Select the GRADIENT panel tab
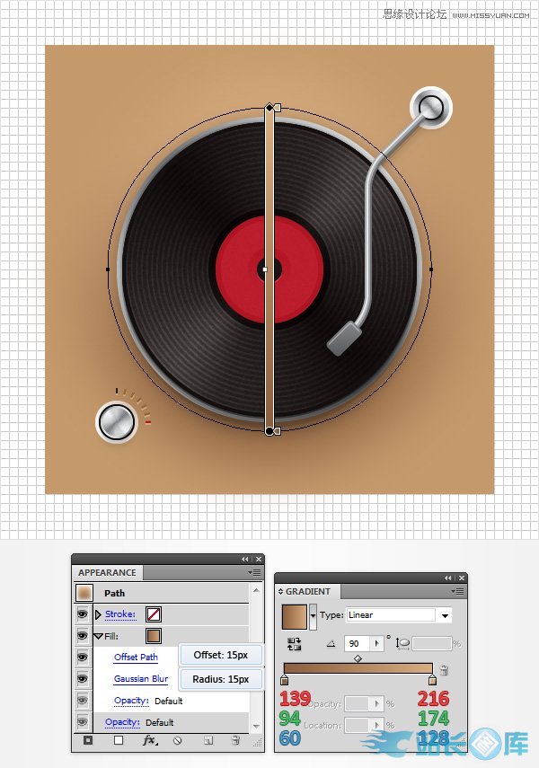 click(x=308, y=592)
